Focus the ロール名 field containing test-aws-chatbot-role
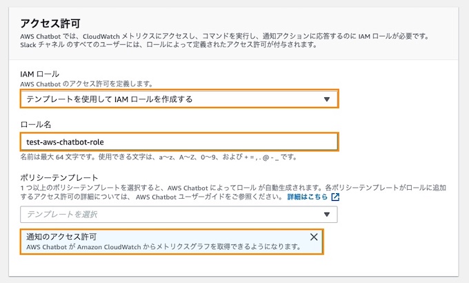 (179, 141)
